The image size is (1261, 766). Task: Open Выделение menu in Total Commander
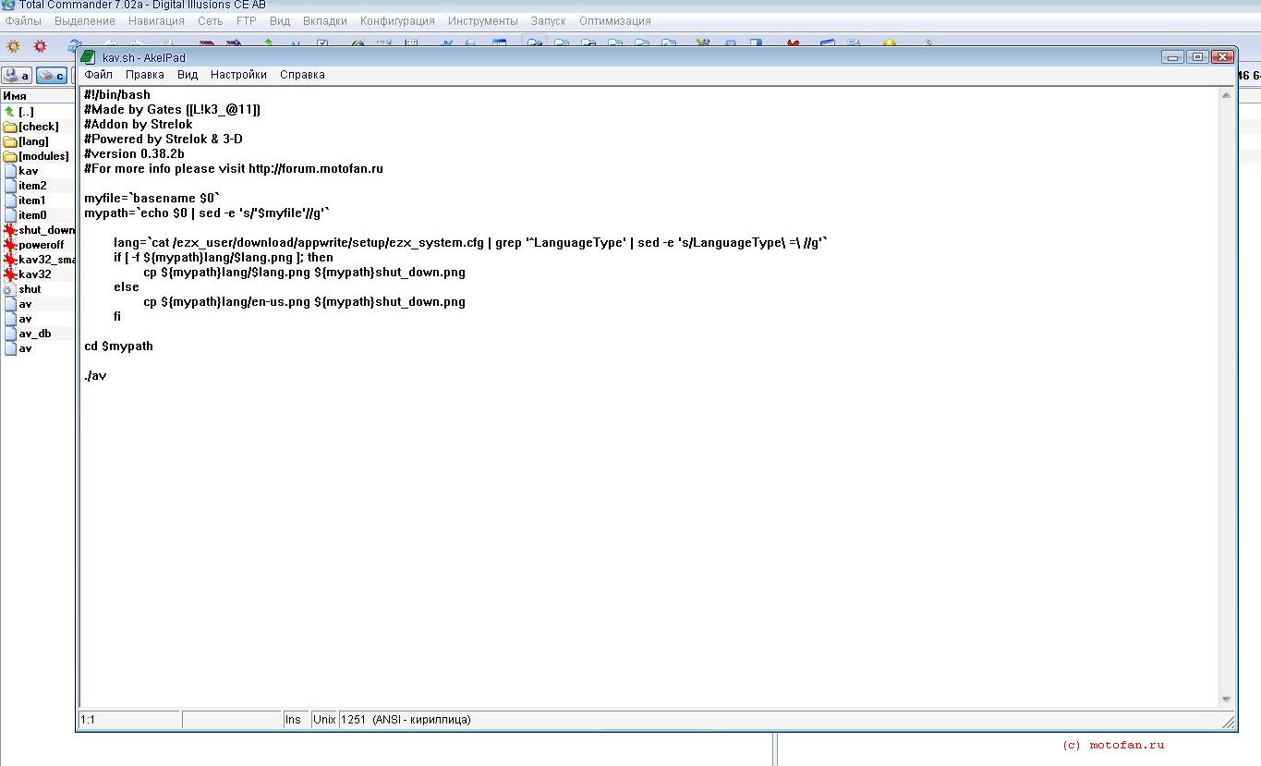[85, 20]
